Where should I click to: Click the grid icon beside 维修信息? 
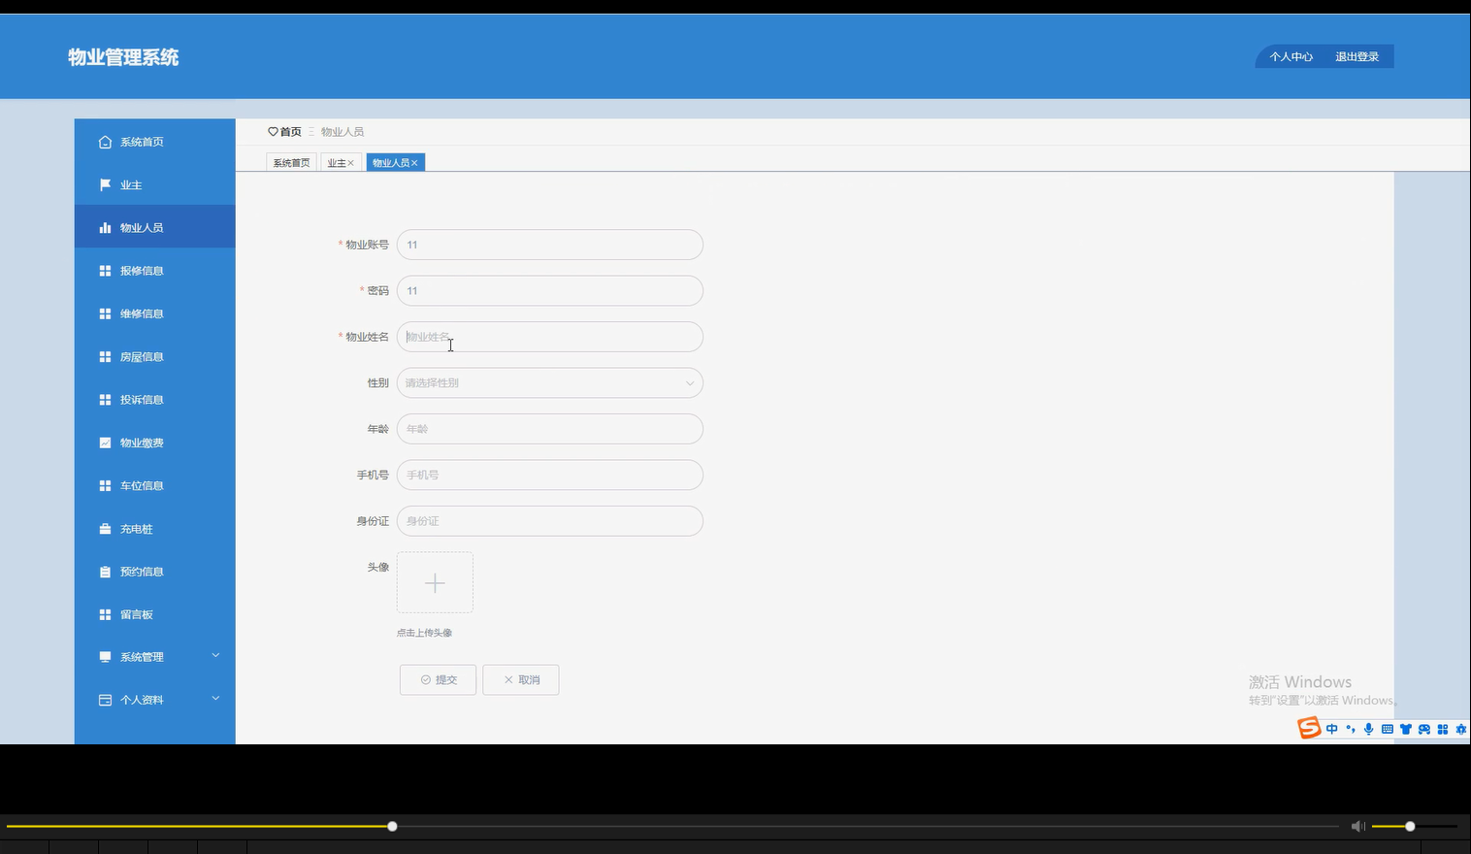105,313
